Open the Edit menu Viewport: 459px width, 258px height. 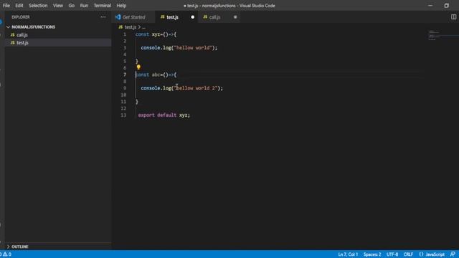(x=19, y=6)
